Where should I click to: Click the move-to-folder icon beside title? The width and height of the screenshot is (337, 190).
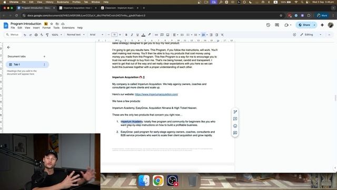(x=57, y=24)
